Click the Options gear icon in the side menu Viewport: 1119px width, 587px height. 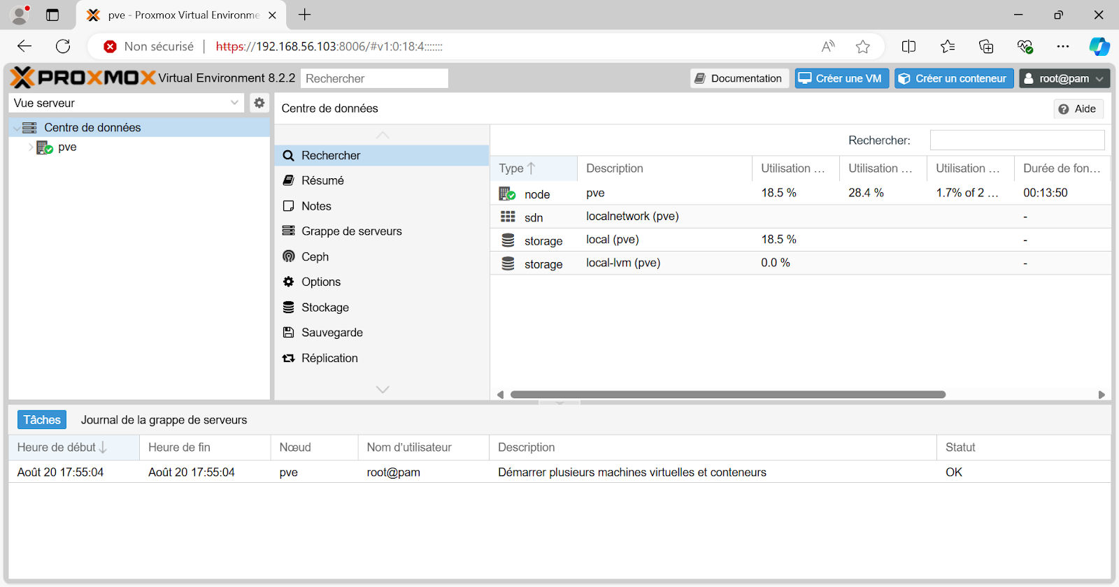pyautogui.click(x=288, y=282)
